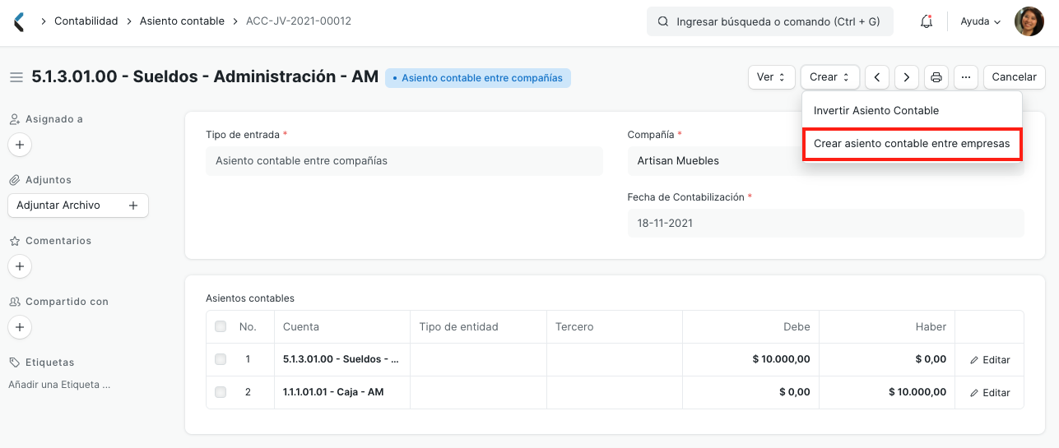Screen dimensions: 1059x448
Task: Go to the next document arrow
Action: tap(907, 77)
